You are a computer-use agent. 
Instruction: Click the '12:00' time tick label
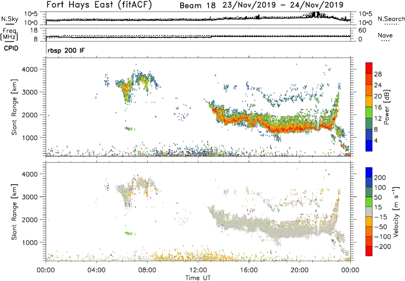tap(198, 270)
